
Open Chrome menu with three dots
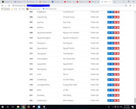[x=134, y=5]
